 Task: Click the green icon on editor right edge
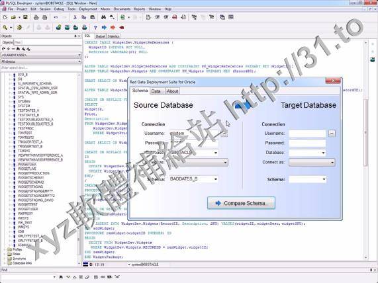(x=373, y=59)
